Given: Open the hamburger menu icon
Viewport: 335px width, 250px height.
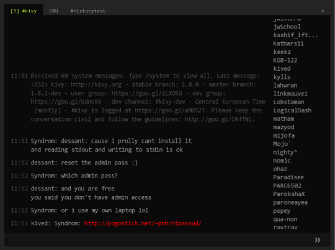Looking at the screenshot, I should 323,11.
